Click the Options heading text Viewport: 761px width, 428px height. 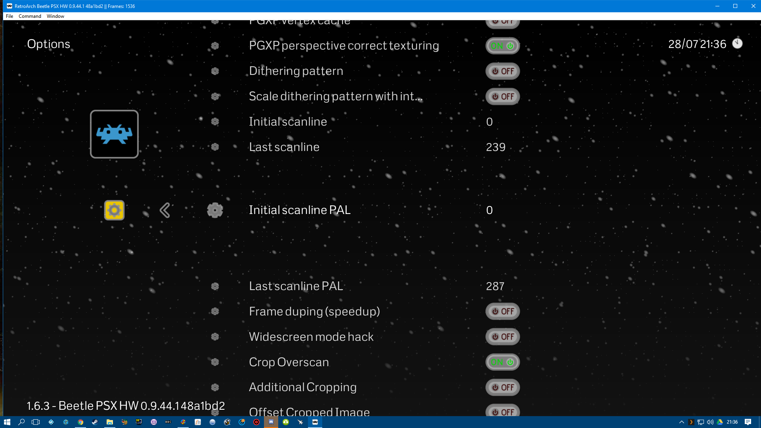click(48, 44)
